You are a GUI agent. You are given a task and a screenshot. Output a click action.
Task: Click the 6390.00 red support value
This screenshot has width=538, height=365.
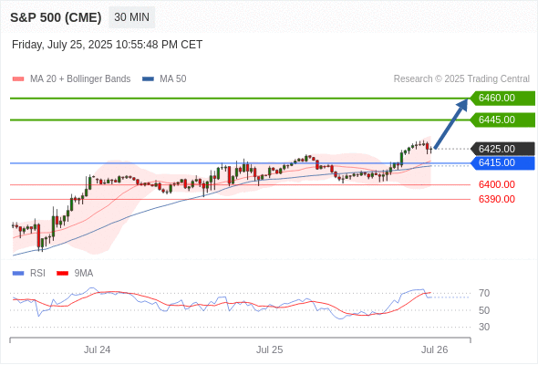click(497, 199)
